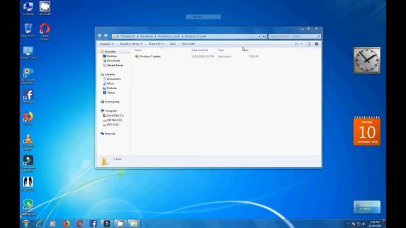Open the desktop image with black leggings thumbnail

point(28,184)
